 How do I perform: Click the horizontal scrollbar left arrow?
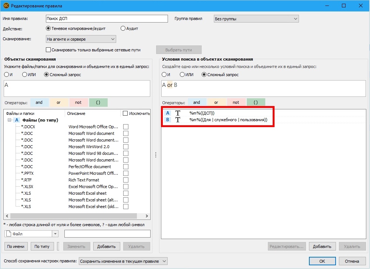(7, 216)
